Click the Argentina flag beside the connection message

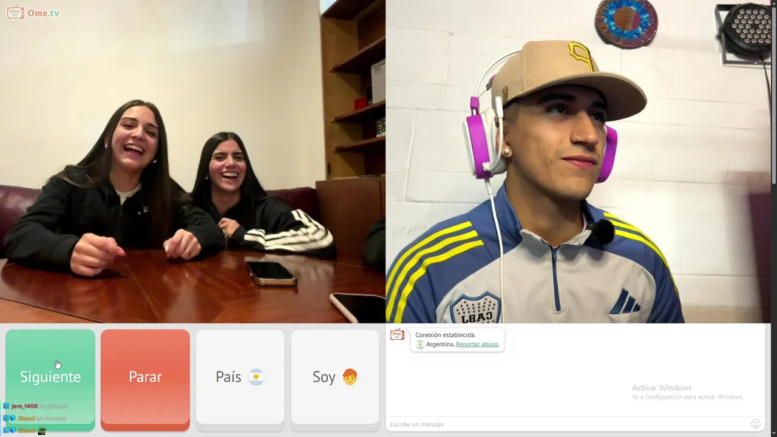(420, 344)
